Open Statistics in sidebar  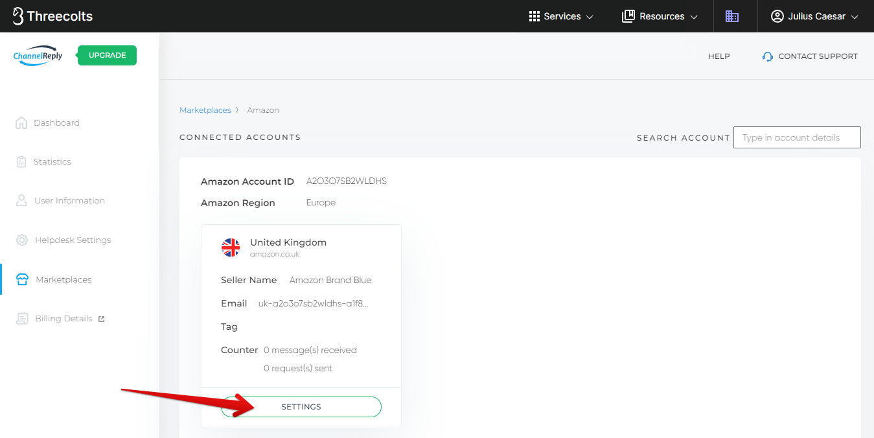[52, 161]
